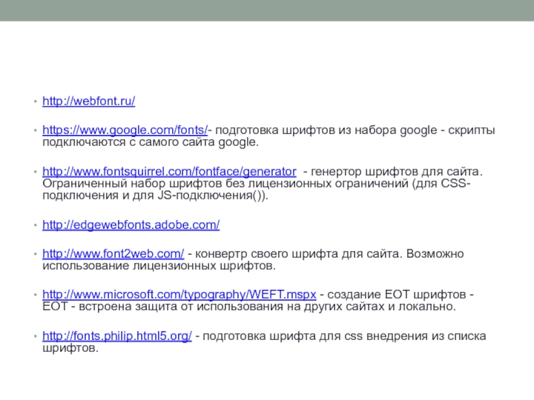Viewport: 534px width, 400px height.
Task: Visit the edgewebfonts.adobe.com link
Action: [x=131, y=225]
